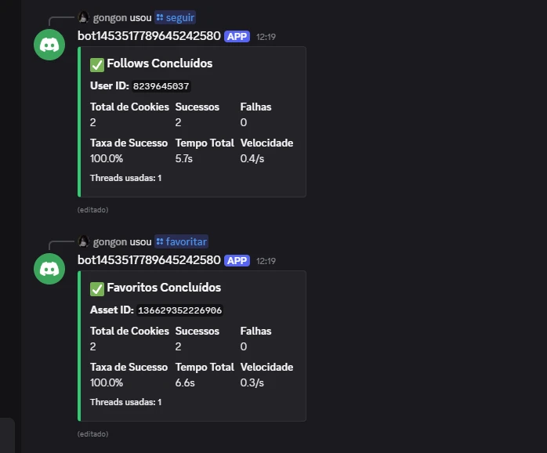Click the gongon username above Follows Concluídos
Image resolution: width=547 pixels, height=453 pixels.
coord(110,17)
